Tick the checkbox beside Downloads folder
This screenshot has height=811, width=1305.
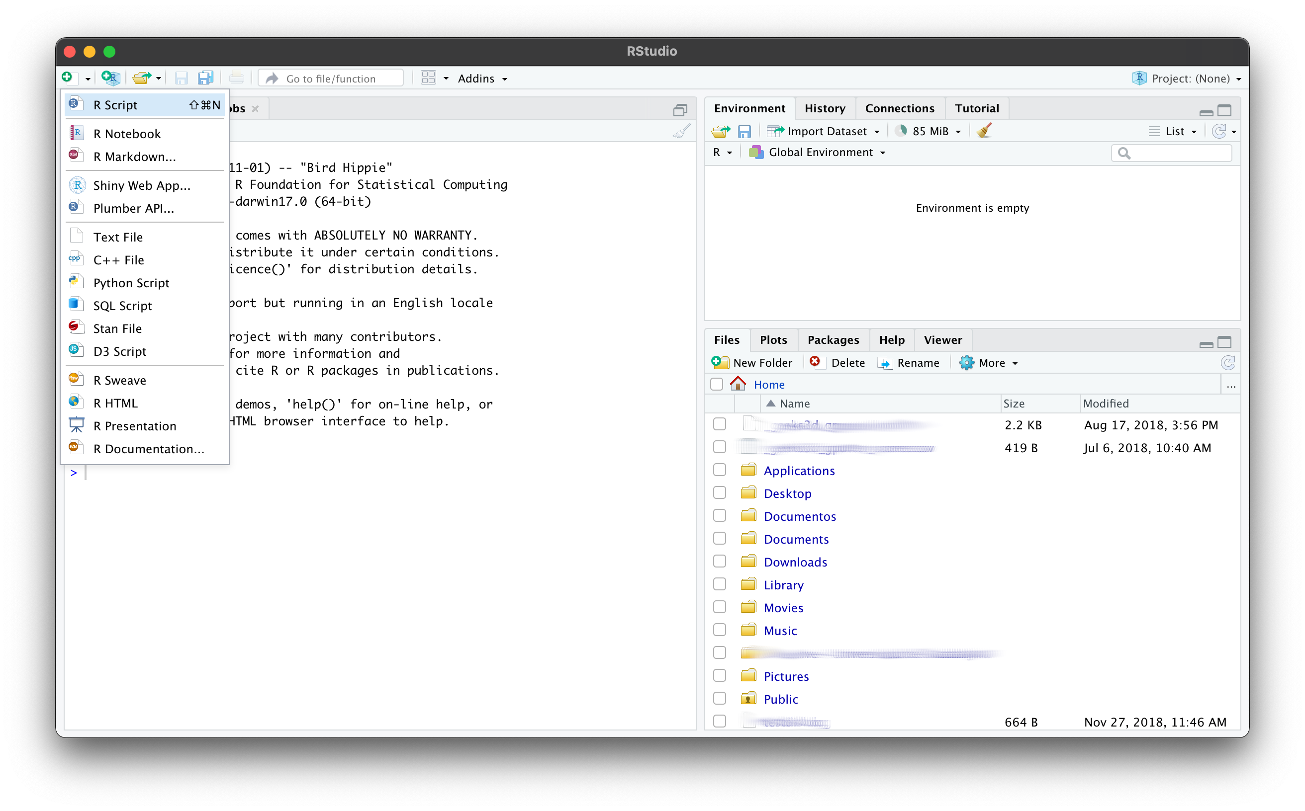[x=719, y=562]
